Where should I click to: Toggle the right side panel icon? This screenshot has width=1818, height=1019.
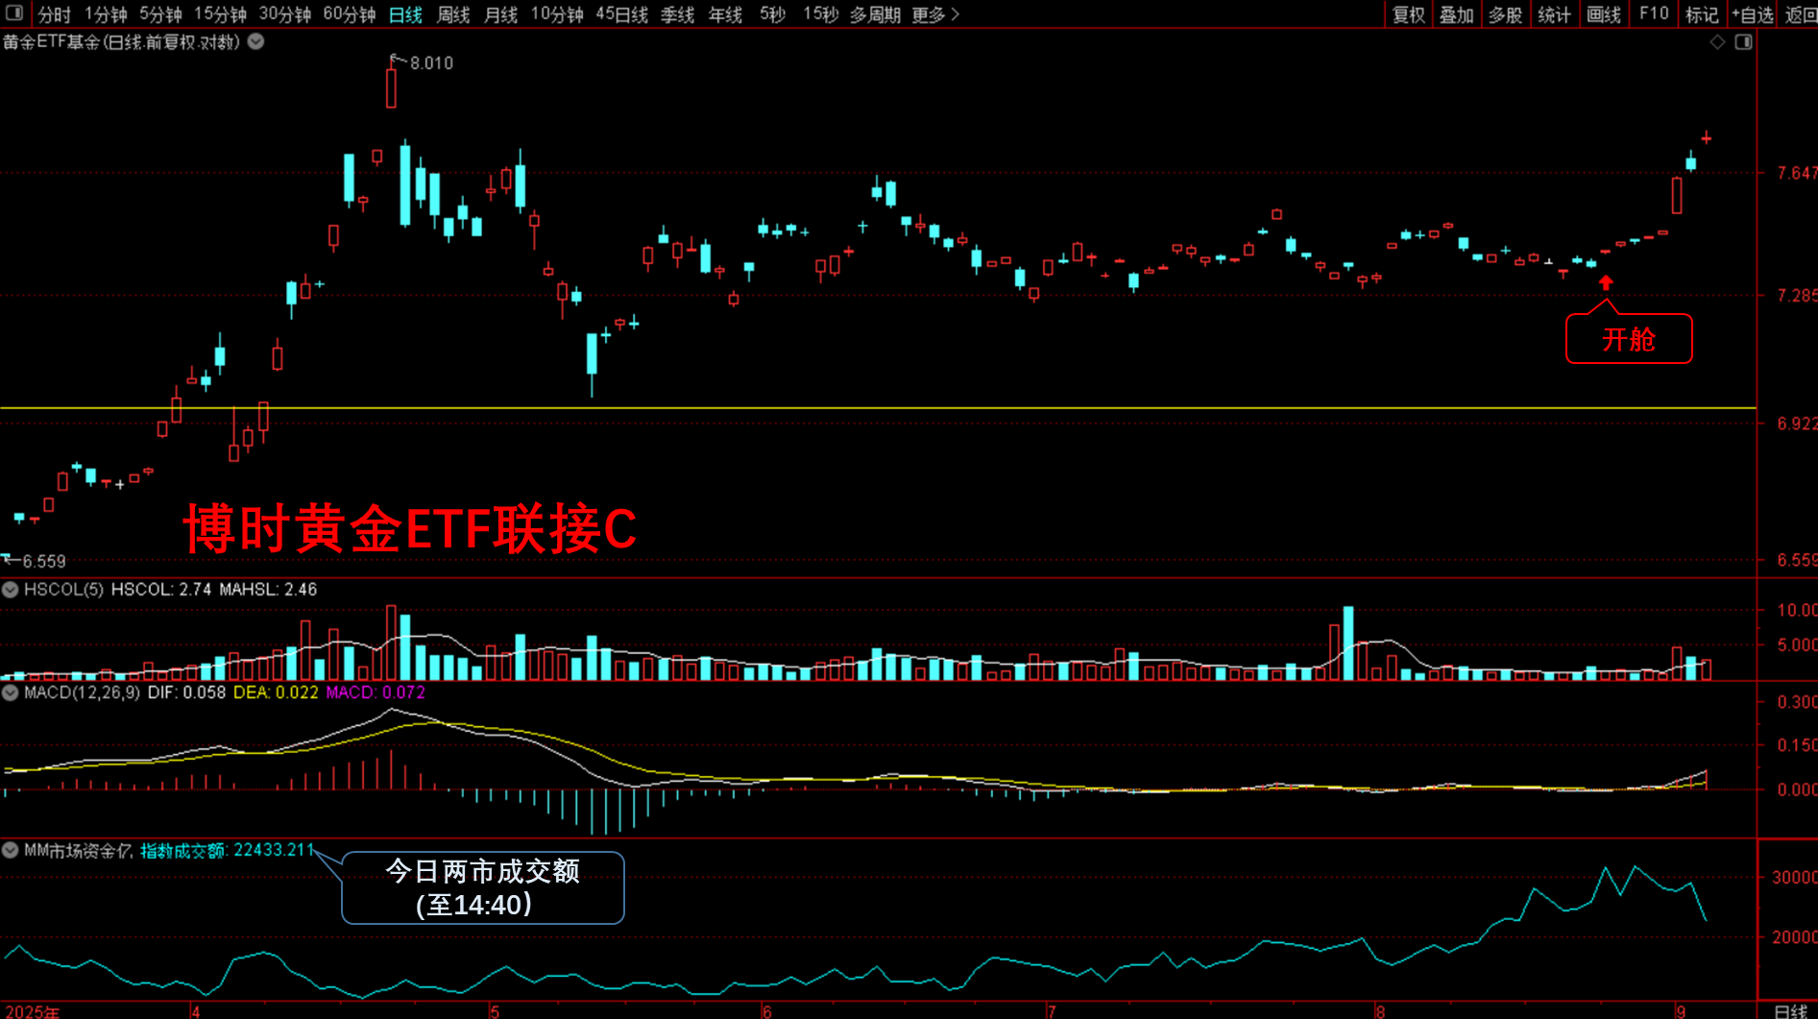(1744, 42)
